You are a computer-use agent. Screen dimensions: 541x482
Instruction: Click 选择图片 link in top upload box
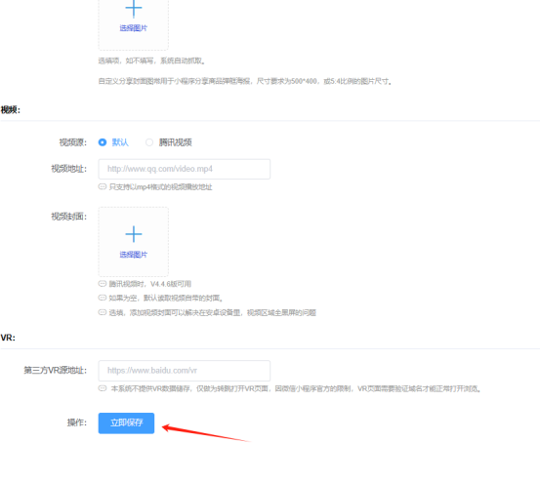click(x=134, y=28)
